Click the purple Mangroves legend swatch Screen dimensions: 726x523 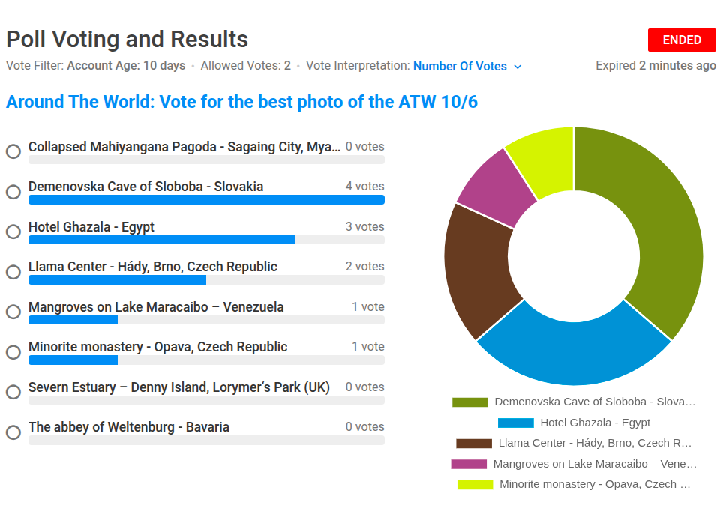[x=469, y=464]
